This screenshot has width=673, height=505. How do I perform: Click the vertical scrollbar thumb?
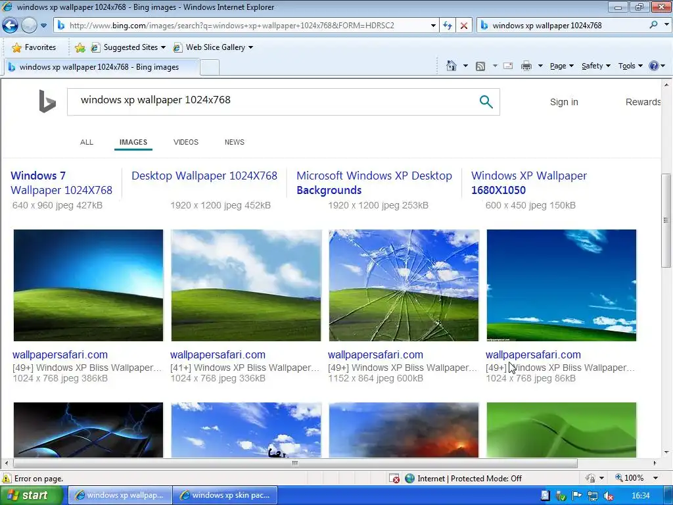pyautogui.click(x=666, y=221)
